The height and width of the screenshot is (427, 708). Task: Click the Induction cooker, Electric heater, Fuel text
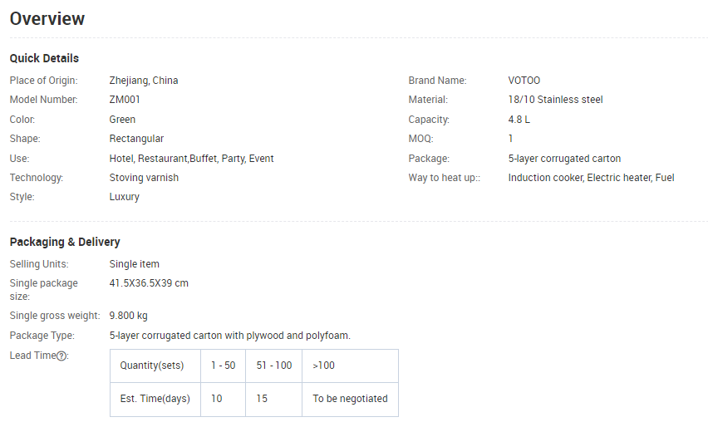pos(591,178)
